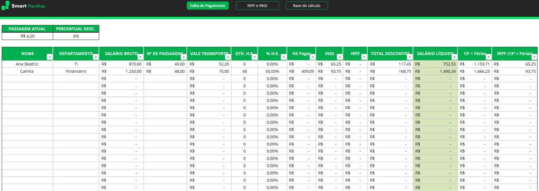The image size is (539, 191).
Task: Select the highlighted 1.490,34 salário líquido cell
Action: click(435, 71)
